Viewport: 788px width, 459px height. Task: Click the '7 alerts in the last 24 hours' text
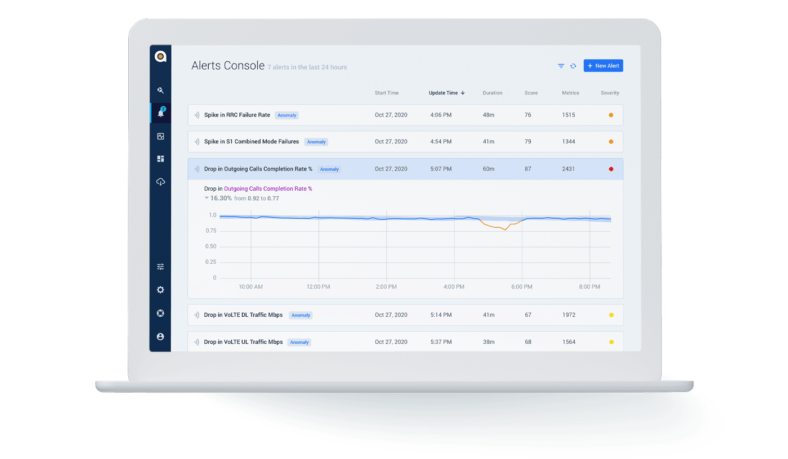307,67
